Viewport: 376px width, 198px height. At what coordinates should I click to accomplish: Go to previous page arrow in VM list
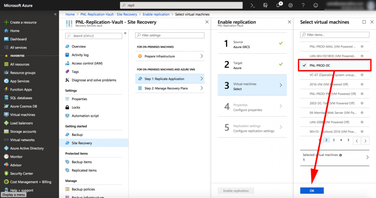tap(357, 141)
